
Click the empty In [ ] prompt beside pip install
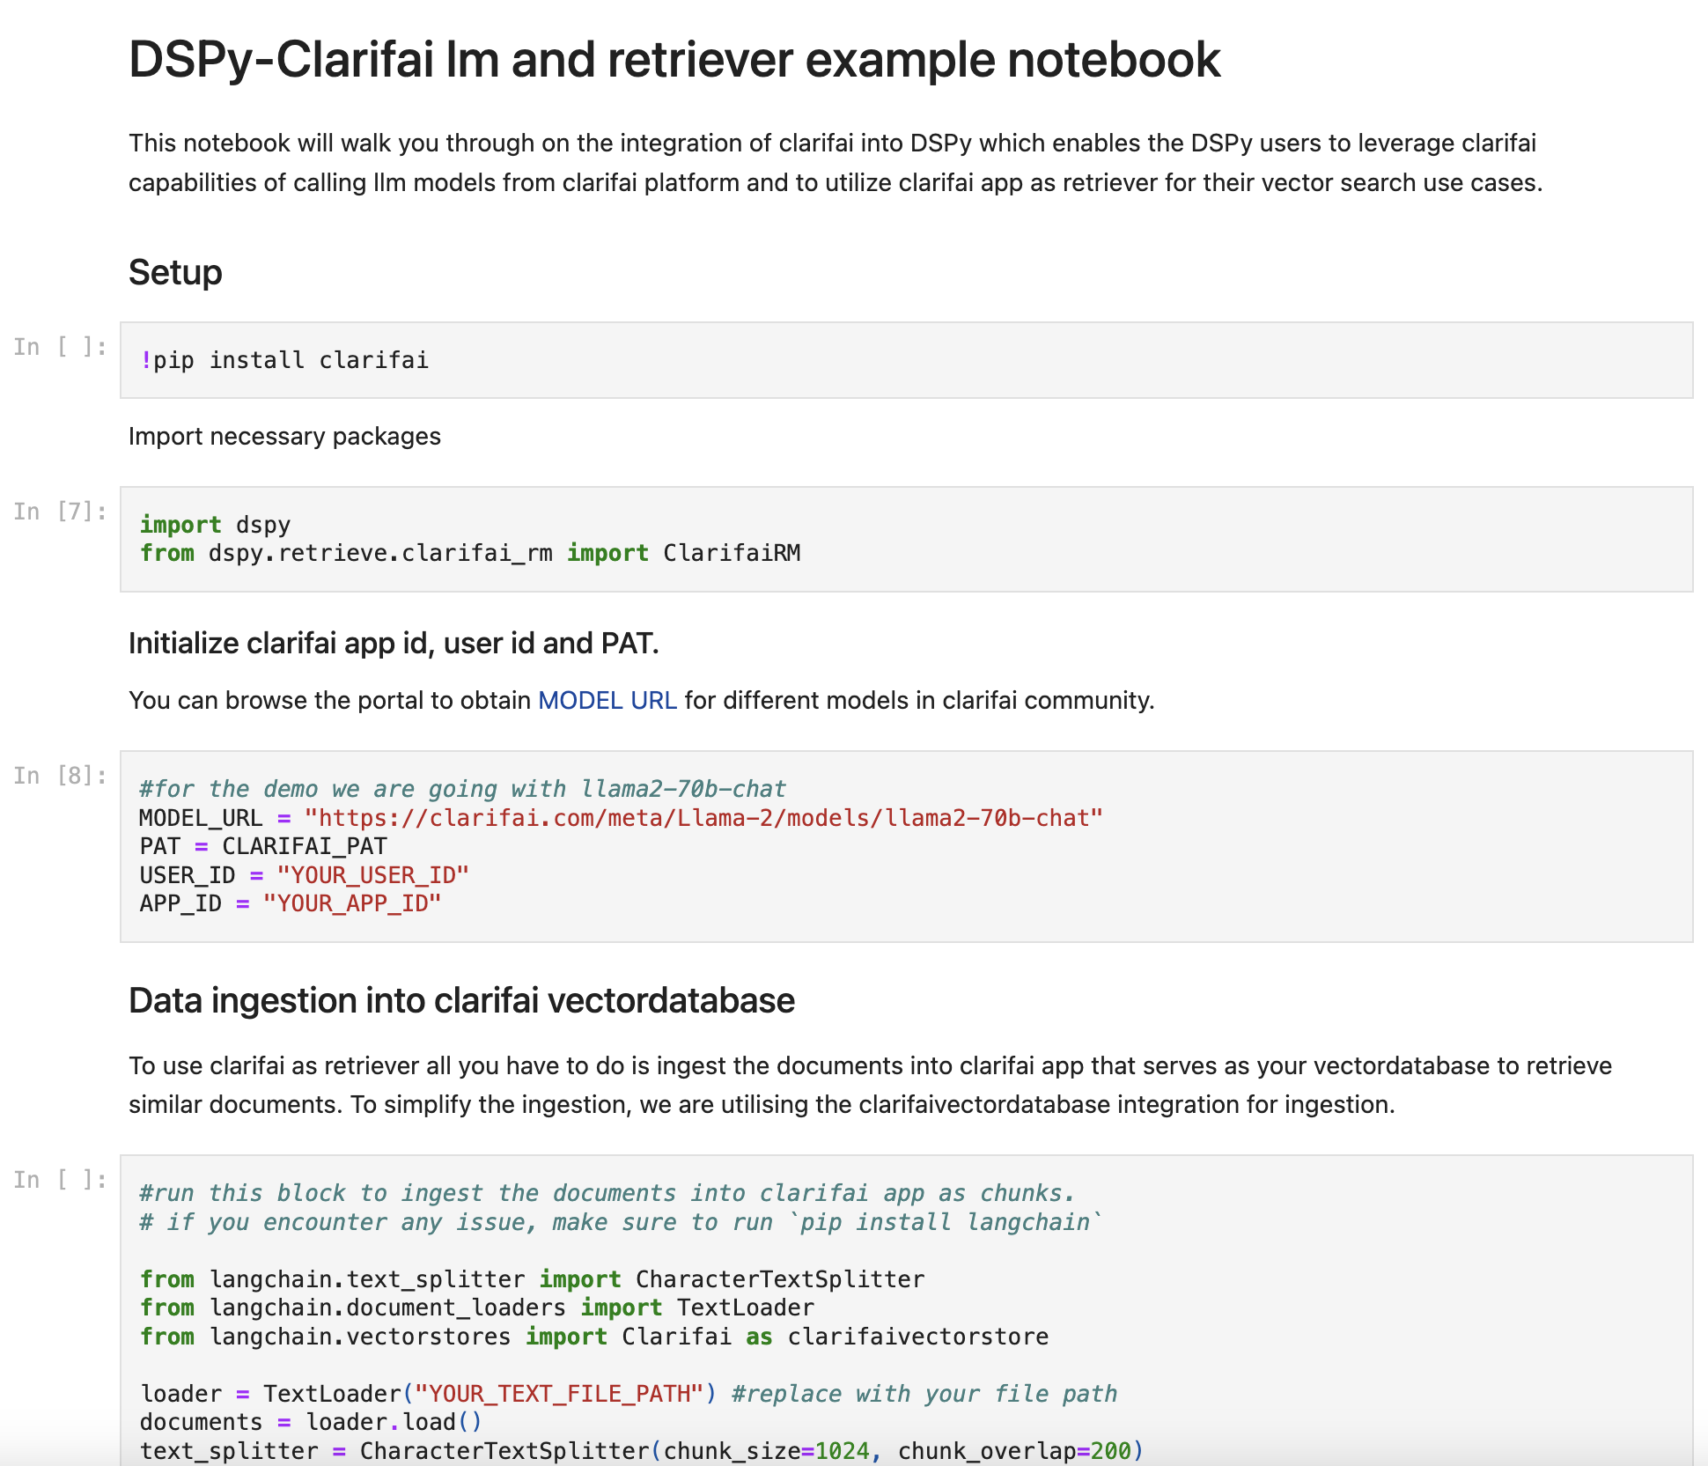click(60, 347)
